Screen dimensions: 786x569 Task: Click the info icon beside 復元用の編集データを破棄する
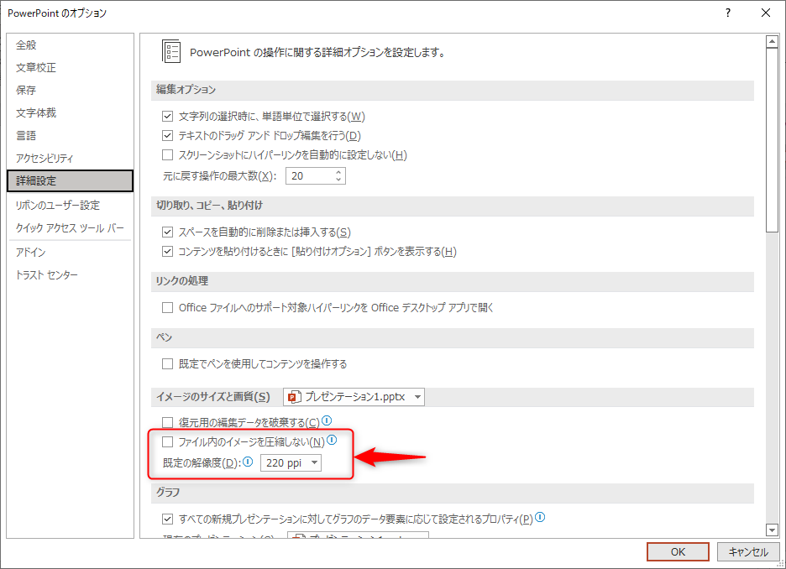[327, 420]
